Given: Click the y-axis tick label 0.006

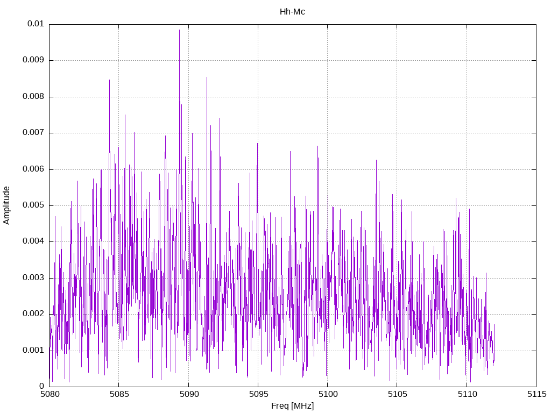Looking at the screenshot, I should click(33, 169).
